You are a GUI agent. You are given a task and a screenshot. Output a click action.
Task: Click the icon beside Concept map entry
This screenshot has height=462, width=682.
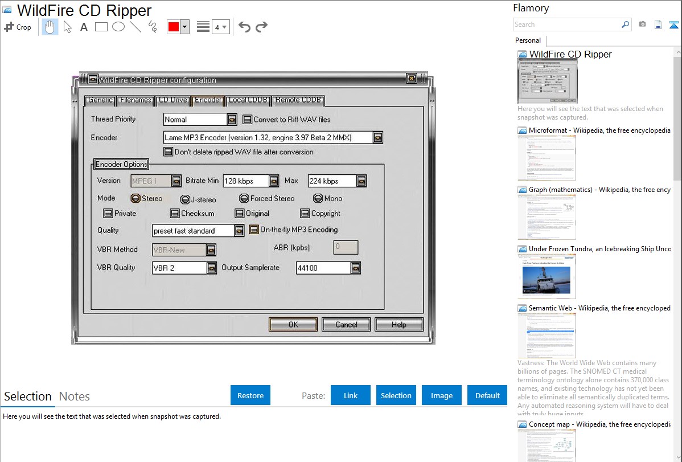[522, 424]
